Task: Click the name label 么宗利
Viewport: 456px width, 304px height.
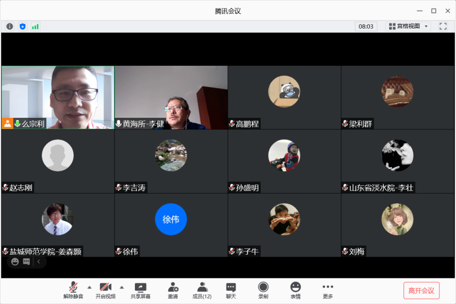Action: (x=33, y=124)
